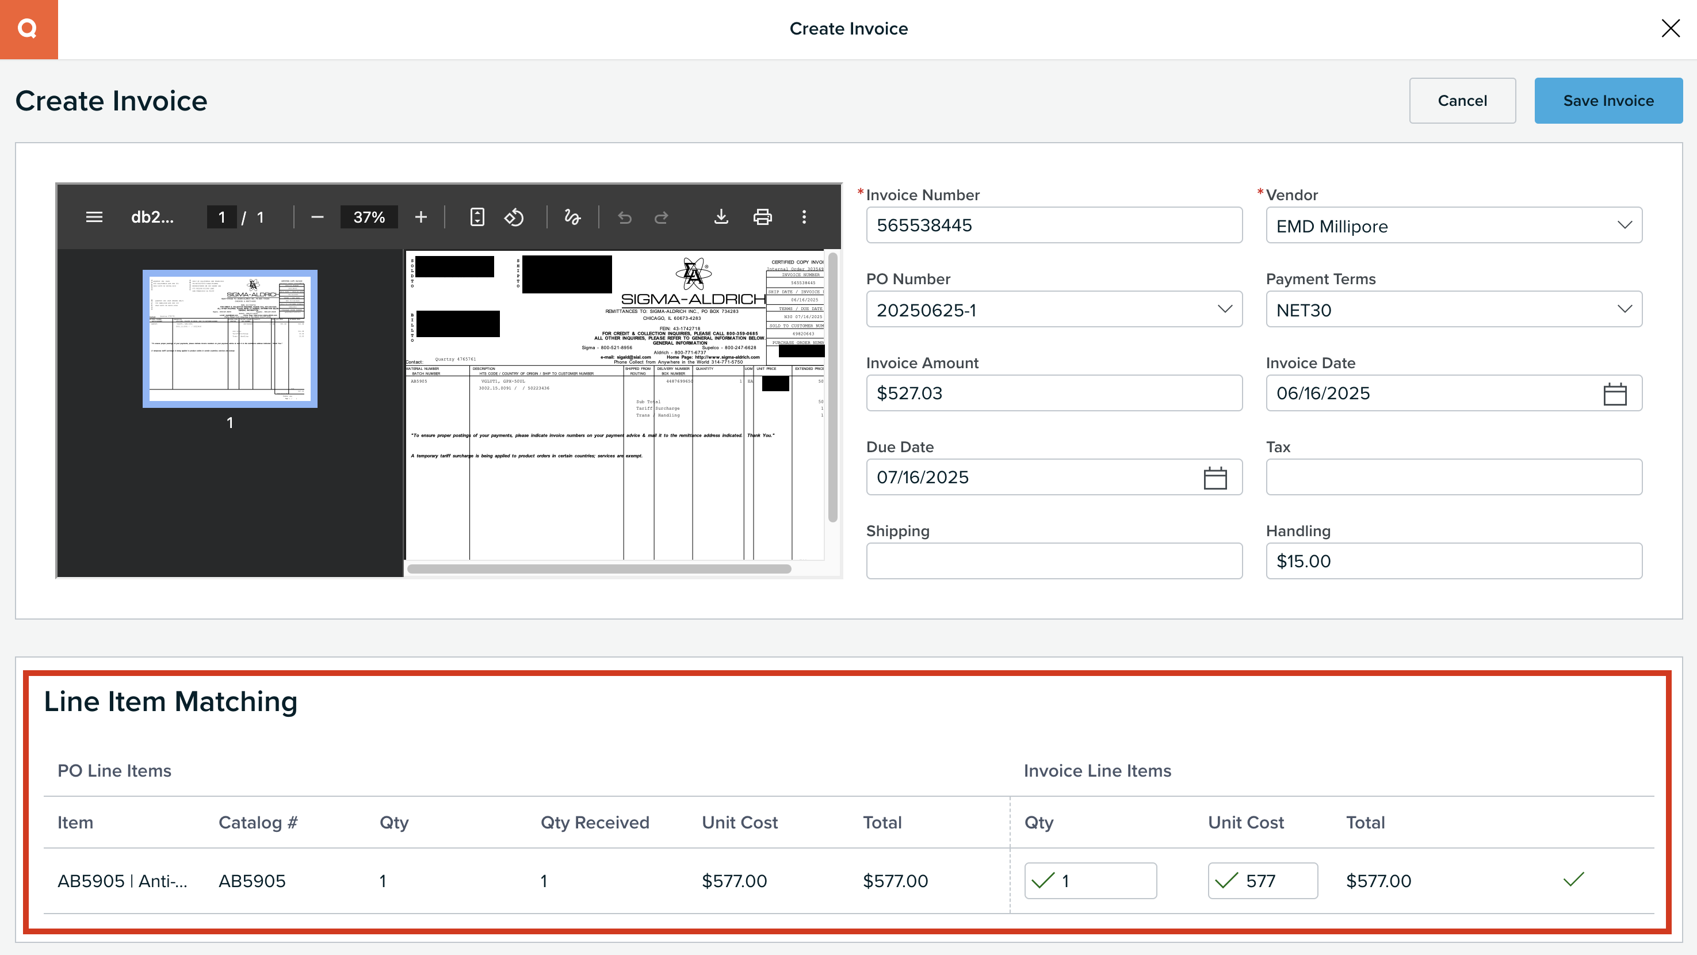Click the PDF horizontal scrollbar

pyautogui.click(x=599, y=569)
